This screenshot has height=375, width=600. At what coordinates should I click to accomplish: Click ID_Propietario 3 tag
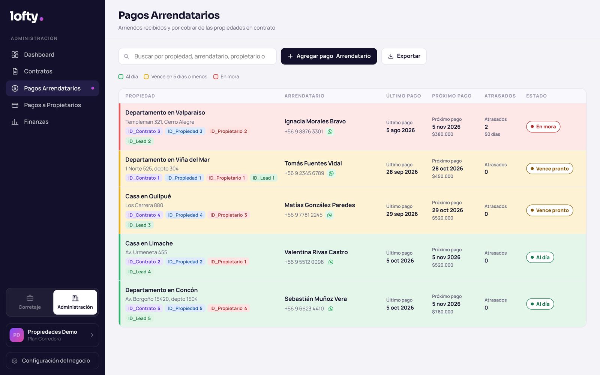[x=228, y=215]
